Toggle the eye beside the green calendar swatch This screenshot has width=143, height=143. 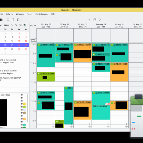point(21,107)
